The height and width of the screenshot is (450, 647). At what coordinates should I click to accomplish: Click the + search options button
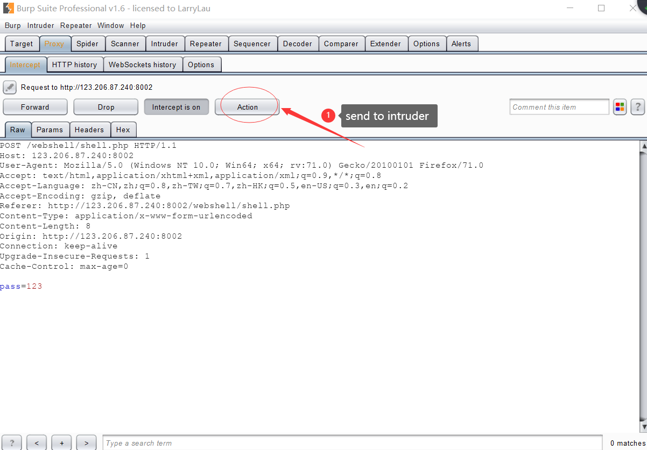click(x=62, y=443)
